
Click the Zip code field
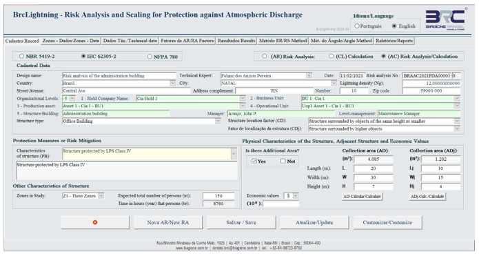[431, 91]
